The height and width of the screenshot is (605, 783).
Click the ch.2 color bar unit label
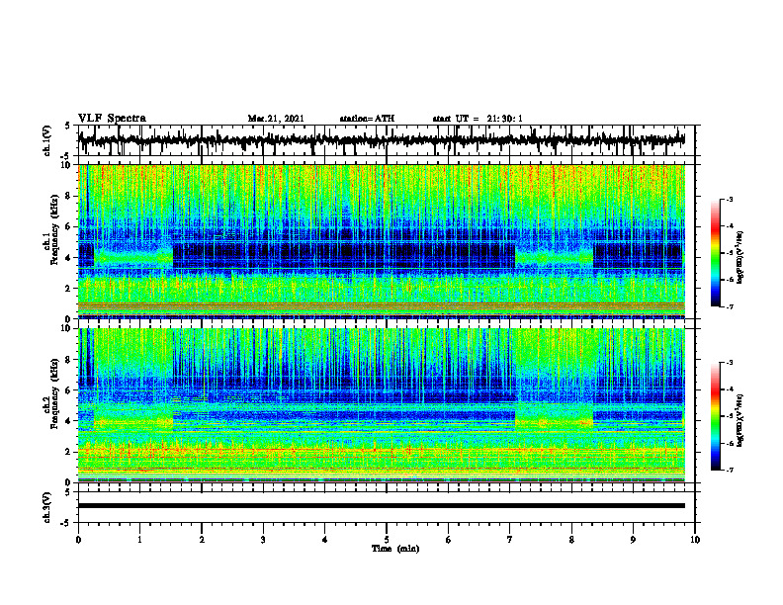(740, 420)
